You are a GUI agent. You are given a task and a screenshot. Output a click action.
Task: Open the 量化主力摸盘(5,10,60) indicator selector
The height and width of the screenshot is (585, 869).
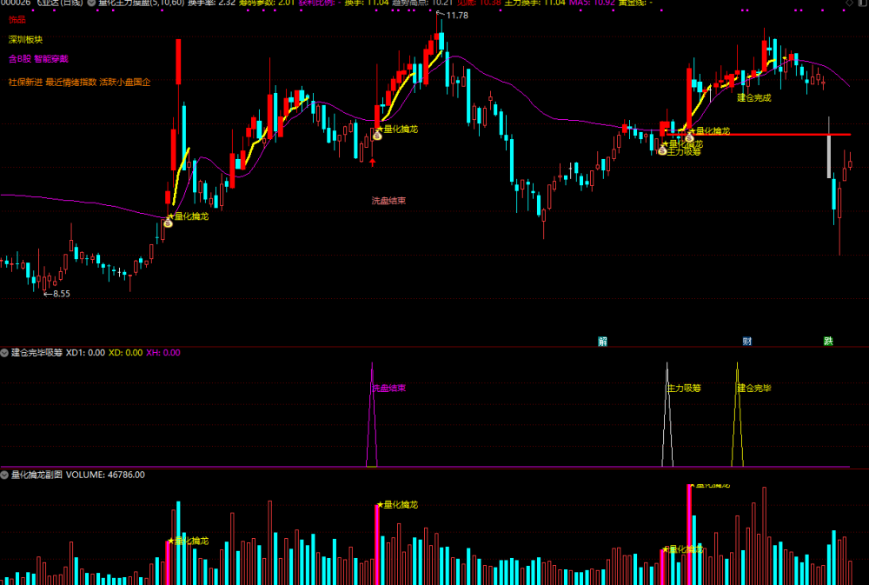pos(142,3)
